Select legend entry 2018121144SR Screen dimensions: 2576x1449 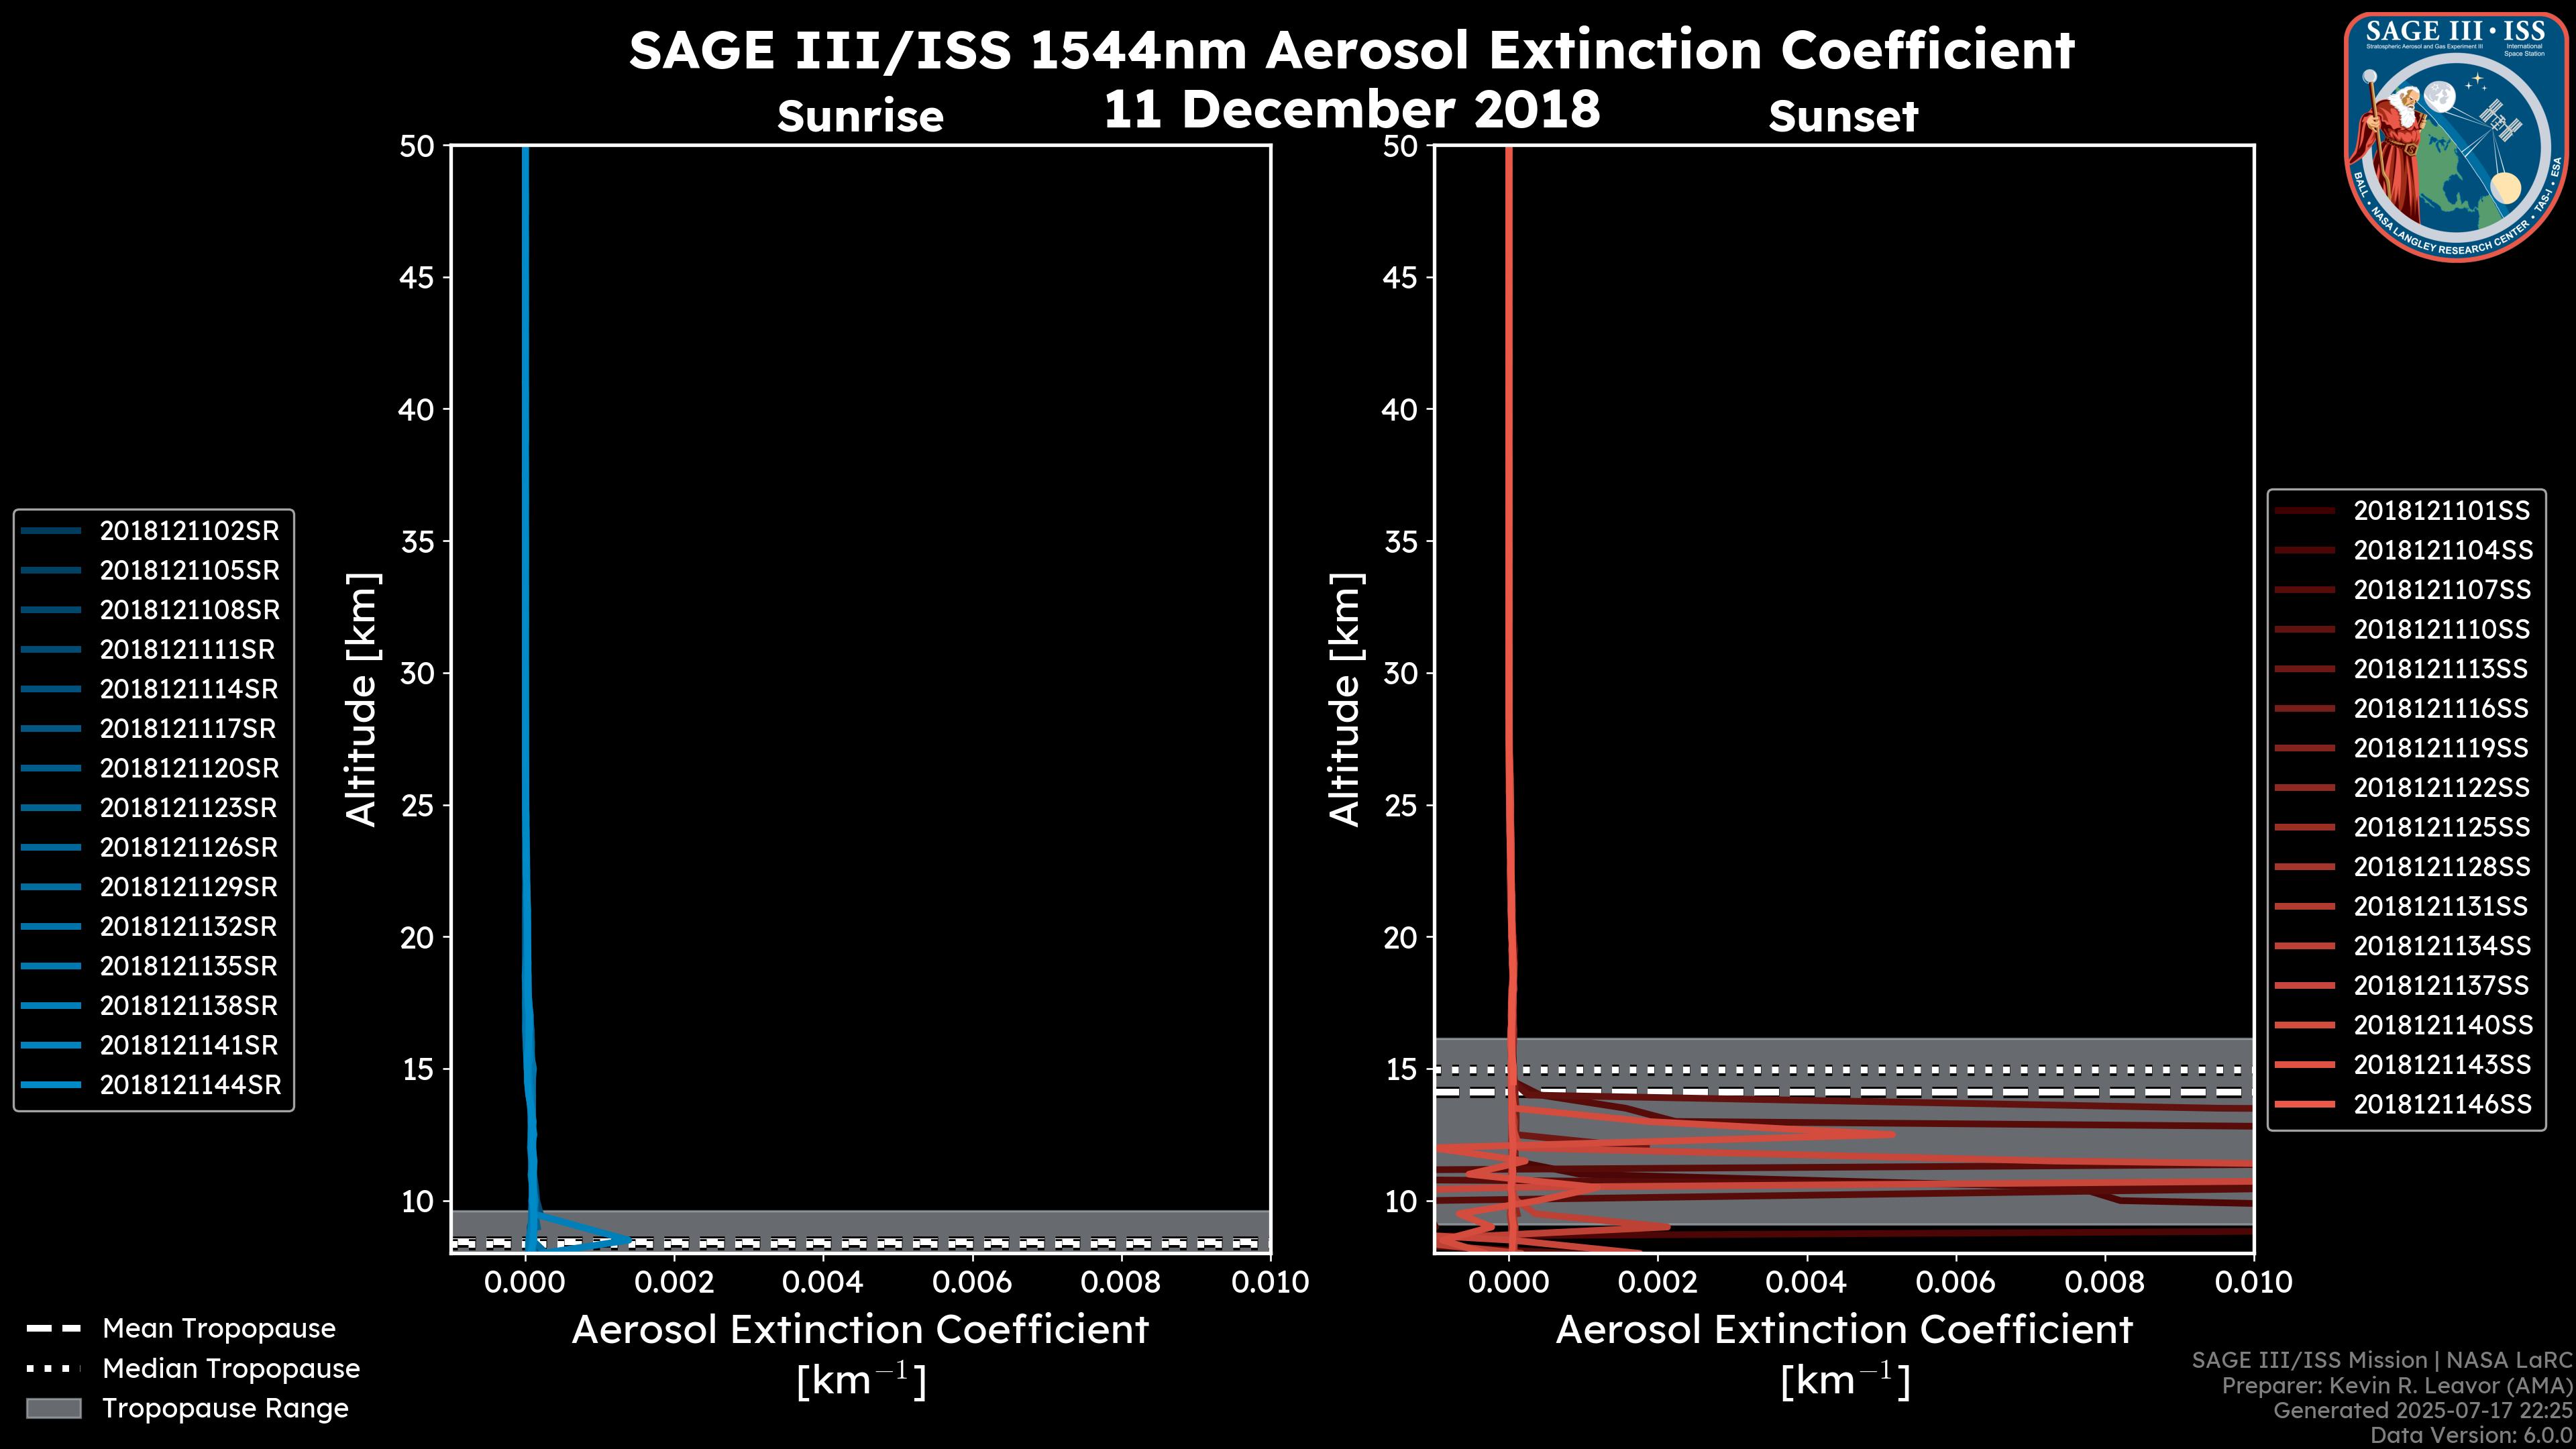[190, 1085]
